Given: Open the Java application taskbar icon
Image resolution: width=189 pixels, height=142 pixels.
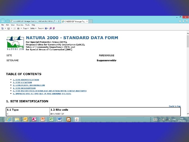Looking at the screenshot, I should [x=77, y=120].
